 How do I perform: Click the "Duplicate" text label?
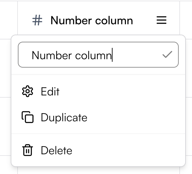[x=64, y=117]
